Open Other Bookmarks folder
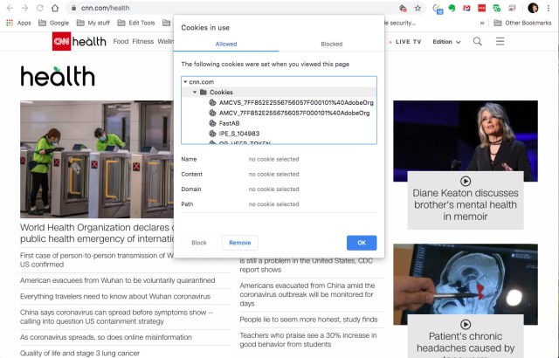Viewport: 559px width, 358px height. coord(522,23)
